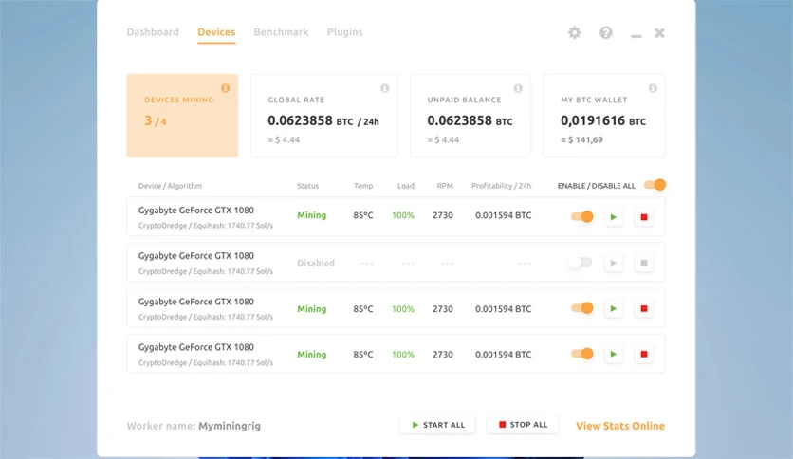Go to the Plugins tab

click(345, 32)
